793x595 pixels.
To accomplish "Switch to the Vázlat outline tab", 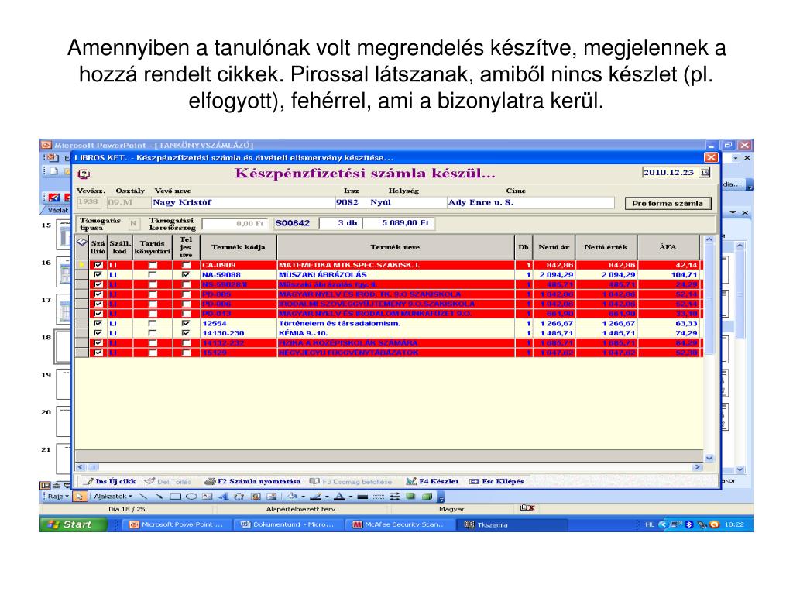I will [57, 210].
